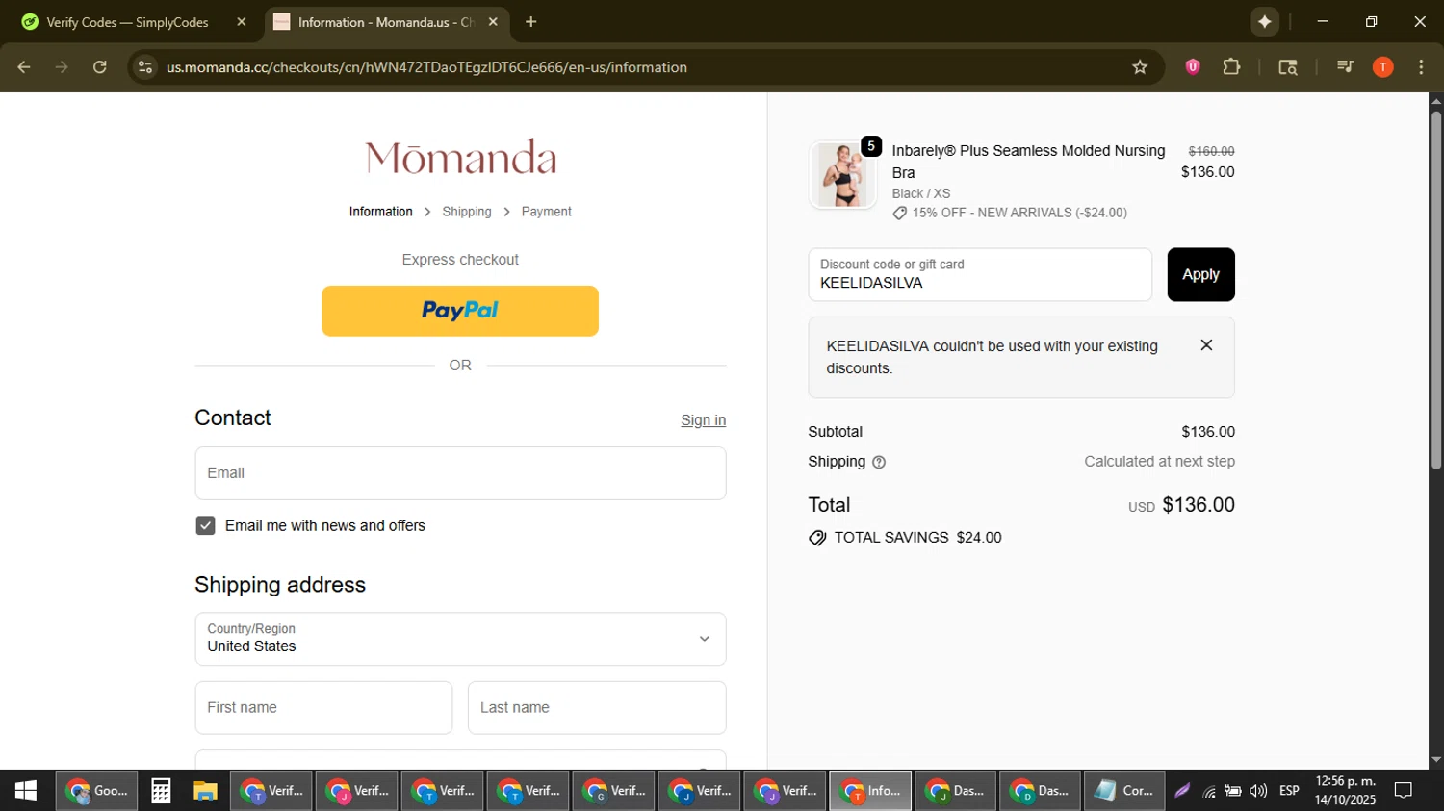The height and width of the screenshot is (811, 1444).
Task: Open the extensions puzzle icon
Action: click(x=1231, y=67)
